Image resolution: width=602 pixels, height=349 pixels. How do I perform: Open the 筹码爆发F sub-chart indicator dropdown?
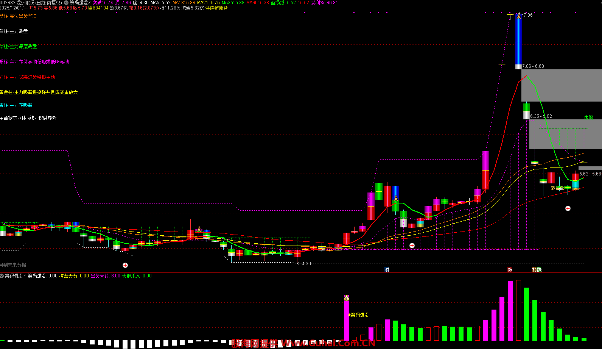2,276
